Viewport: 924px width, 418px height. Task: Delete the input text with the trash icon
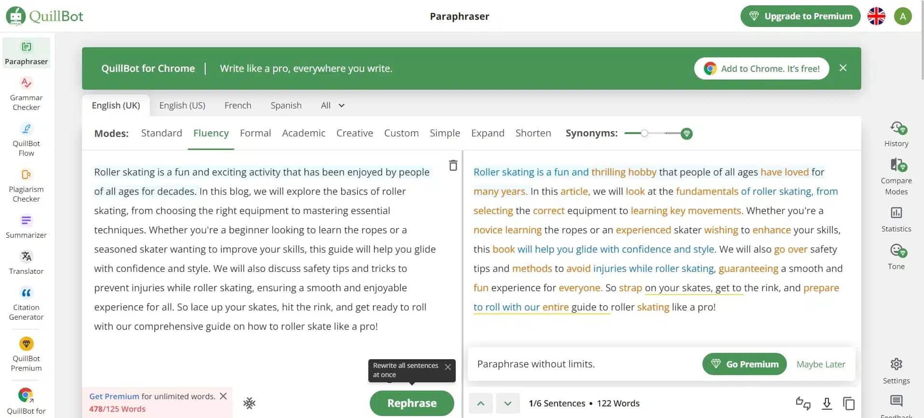[453, 165]
